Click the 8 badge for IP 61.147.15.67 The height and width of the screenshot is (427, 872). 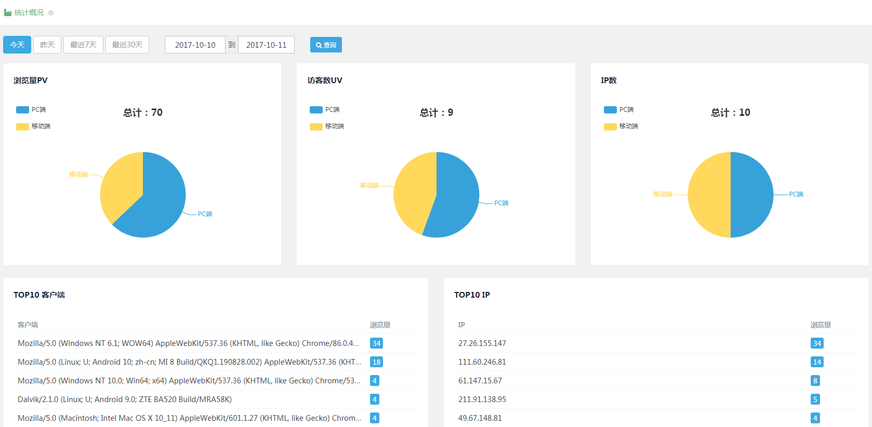point(815,381)
